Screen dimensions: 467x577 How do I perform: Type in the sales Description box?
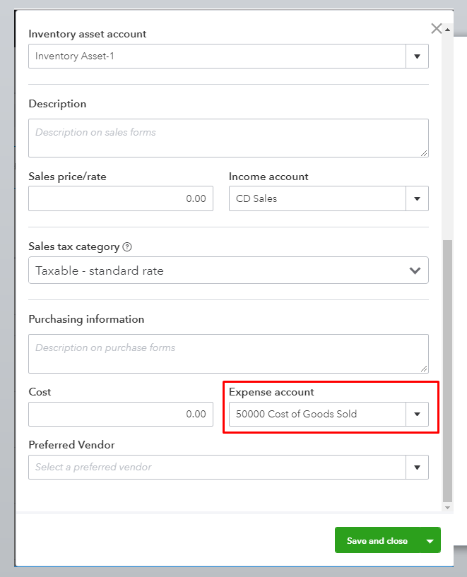[228, 138]
